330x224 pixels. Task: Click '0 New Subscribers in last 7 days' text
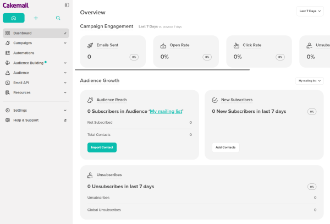249,111
